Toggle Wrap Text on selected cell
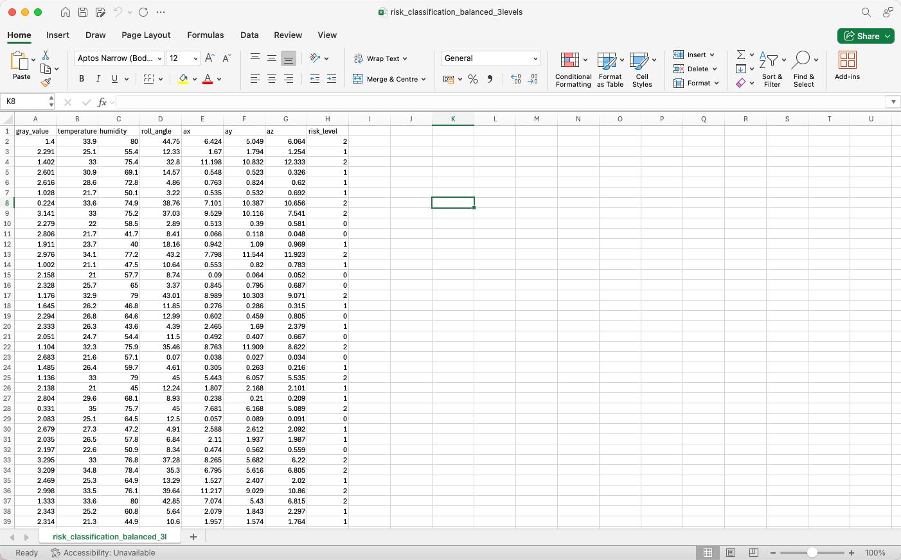 click(x=380, y=58)
